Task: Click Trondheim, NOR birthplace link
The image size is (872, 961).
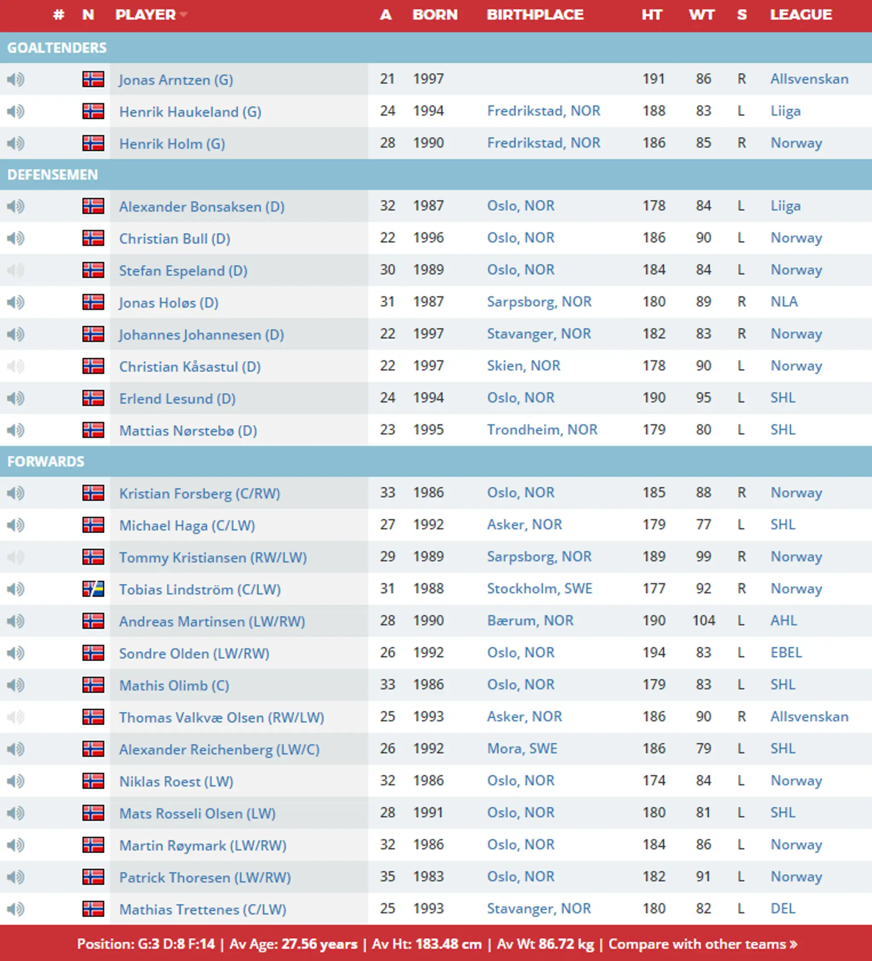Action: point(542,430)
